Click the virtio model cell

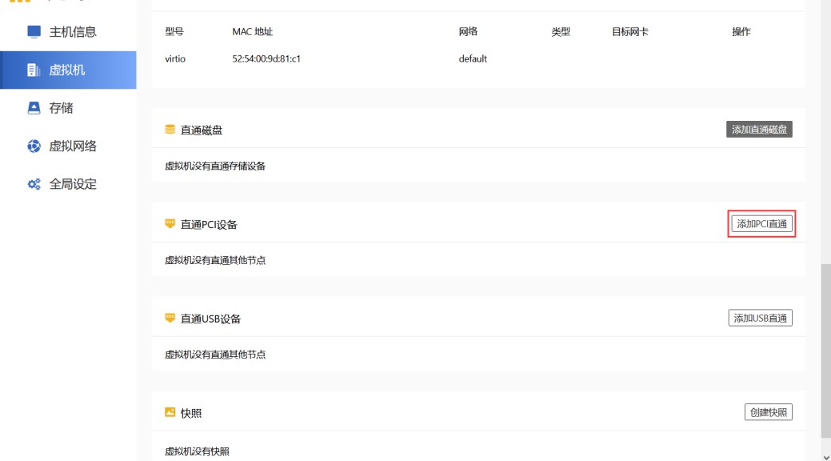pyautogui.click(x=175, y=59)
